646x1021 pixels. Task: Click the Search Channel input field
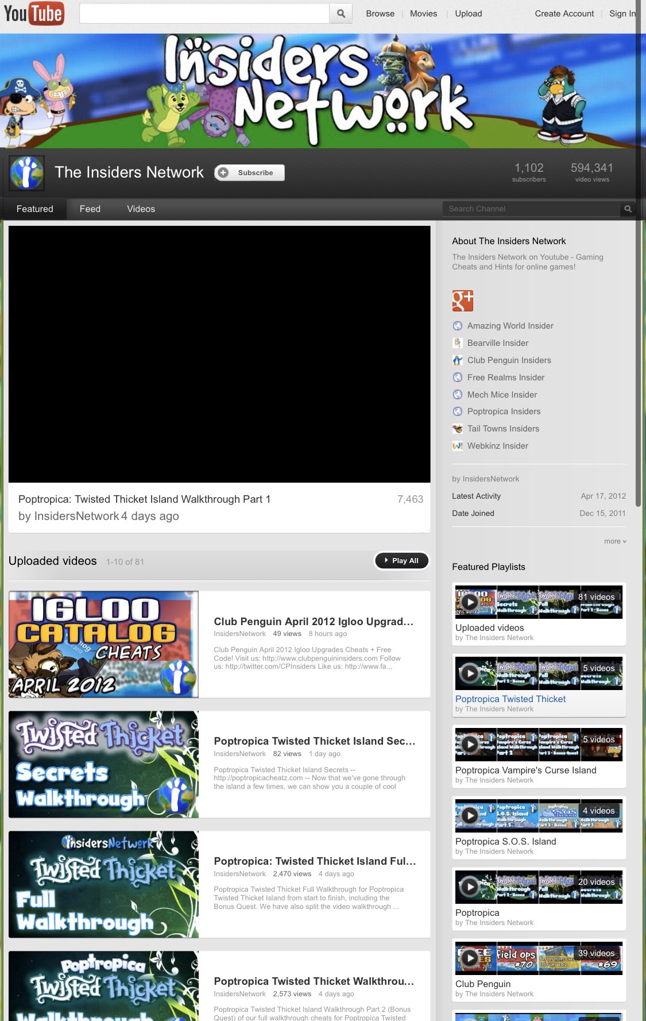click(531, 209)
